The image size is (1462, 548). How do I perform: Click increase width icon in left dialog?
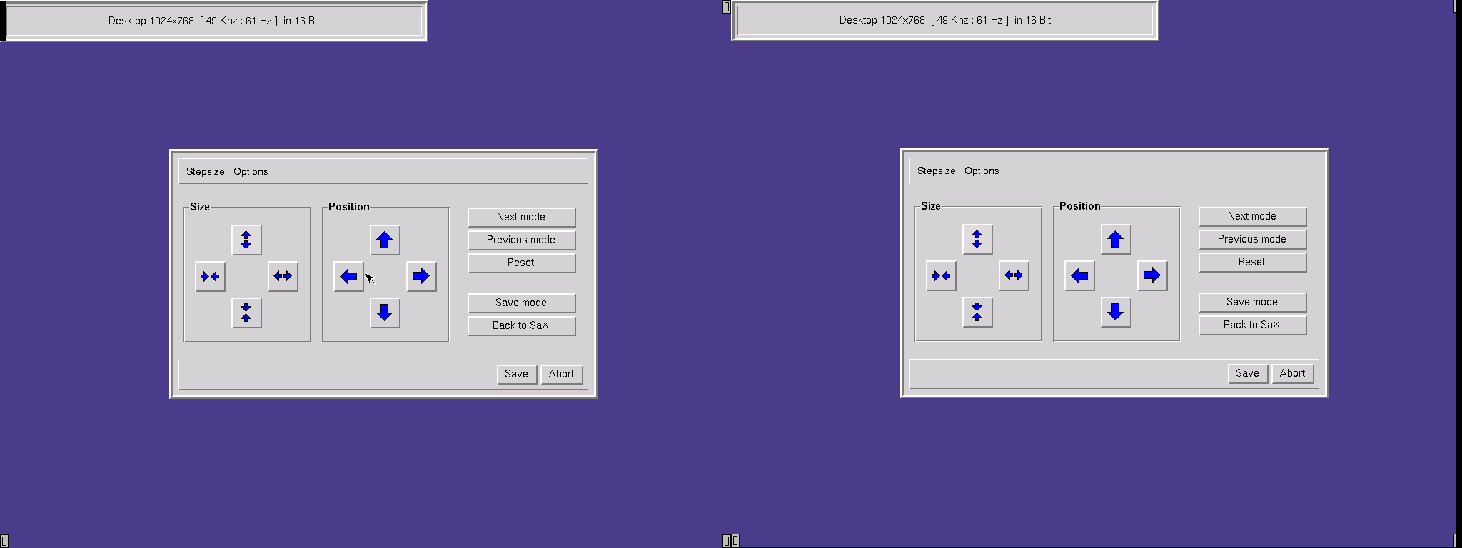[283, 276]
